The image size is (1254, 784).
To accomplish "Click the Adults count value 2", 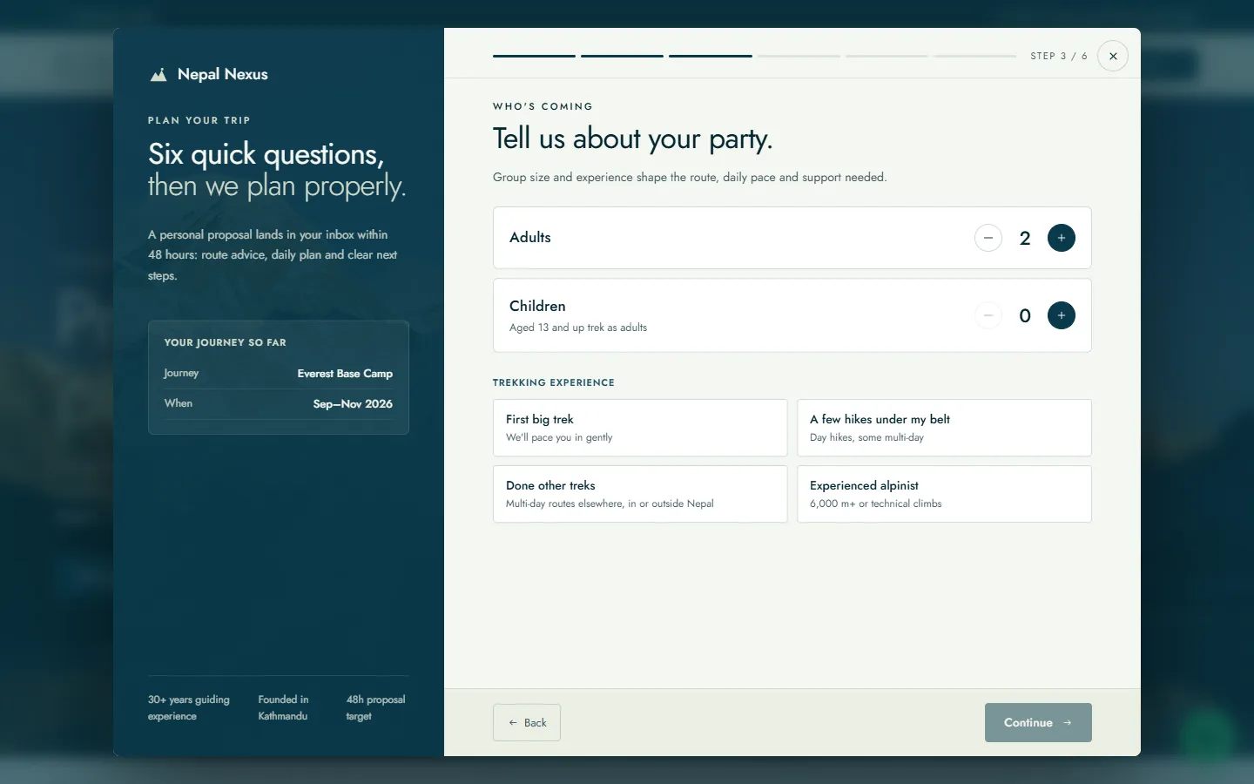I will coord(1025,238).
